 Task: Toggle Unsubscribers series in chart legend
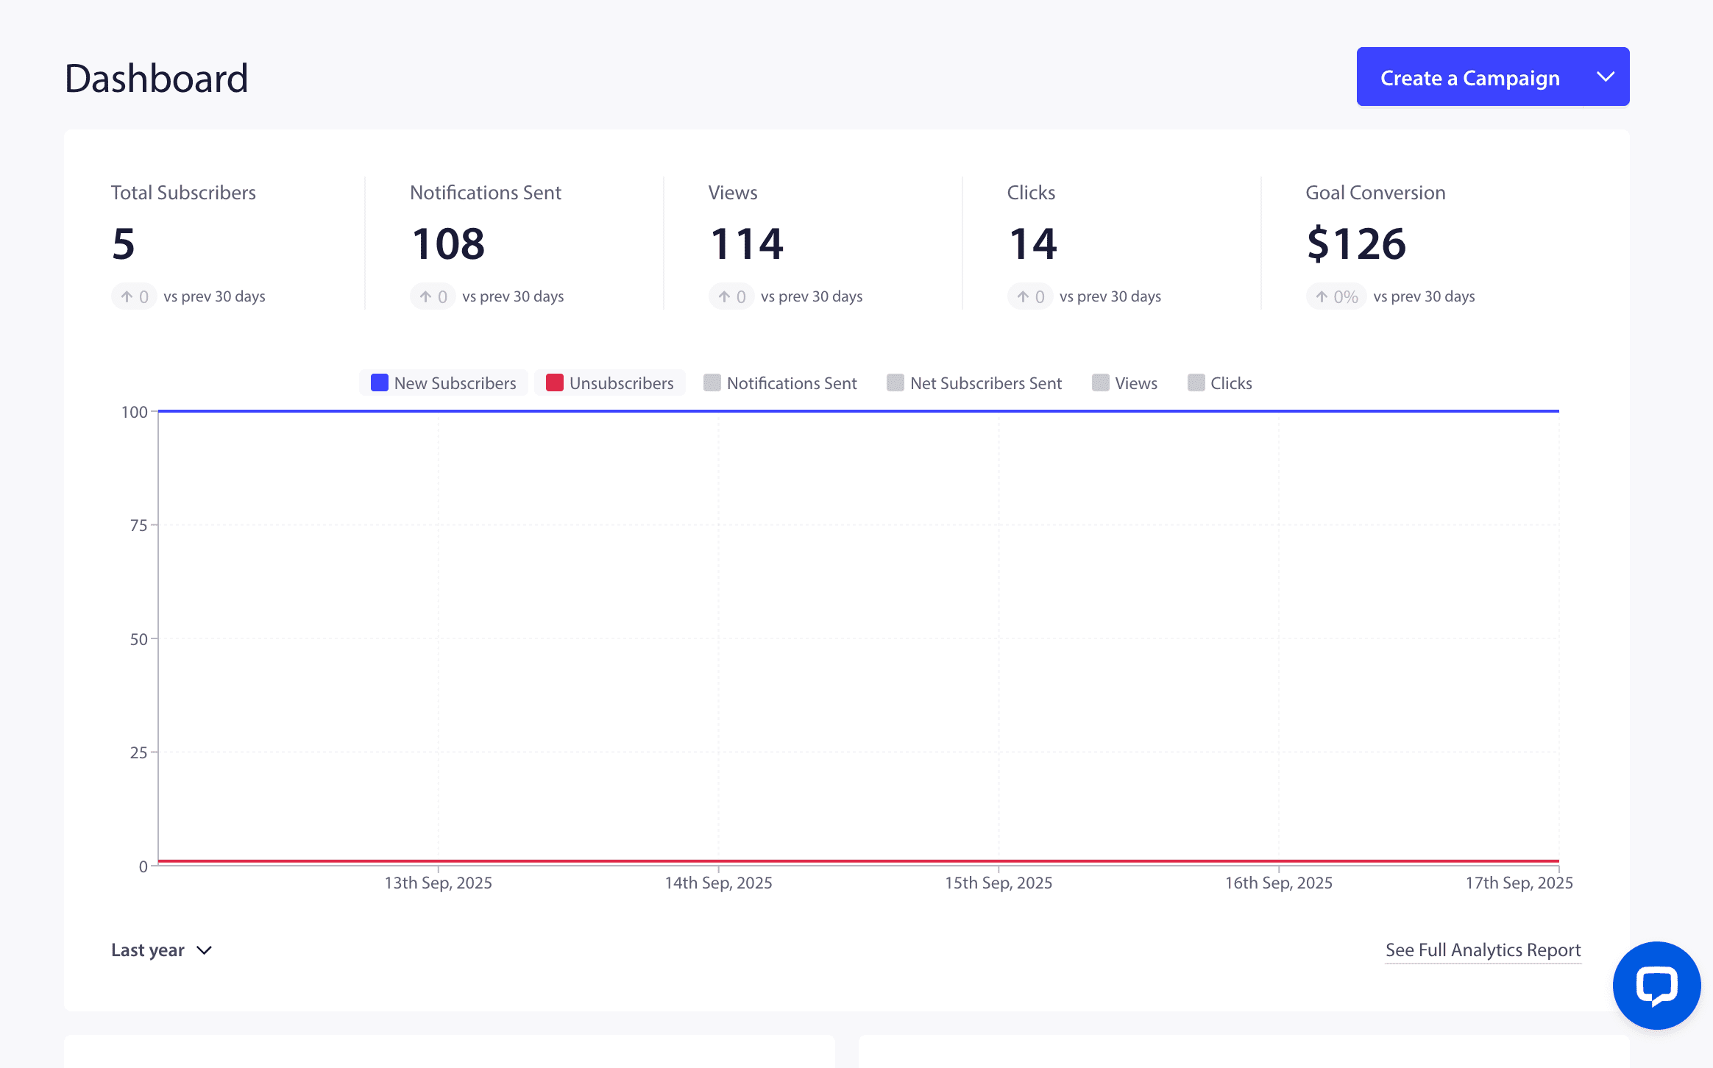coord(621,383)
